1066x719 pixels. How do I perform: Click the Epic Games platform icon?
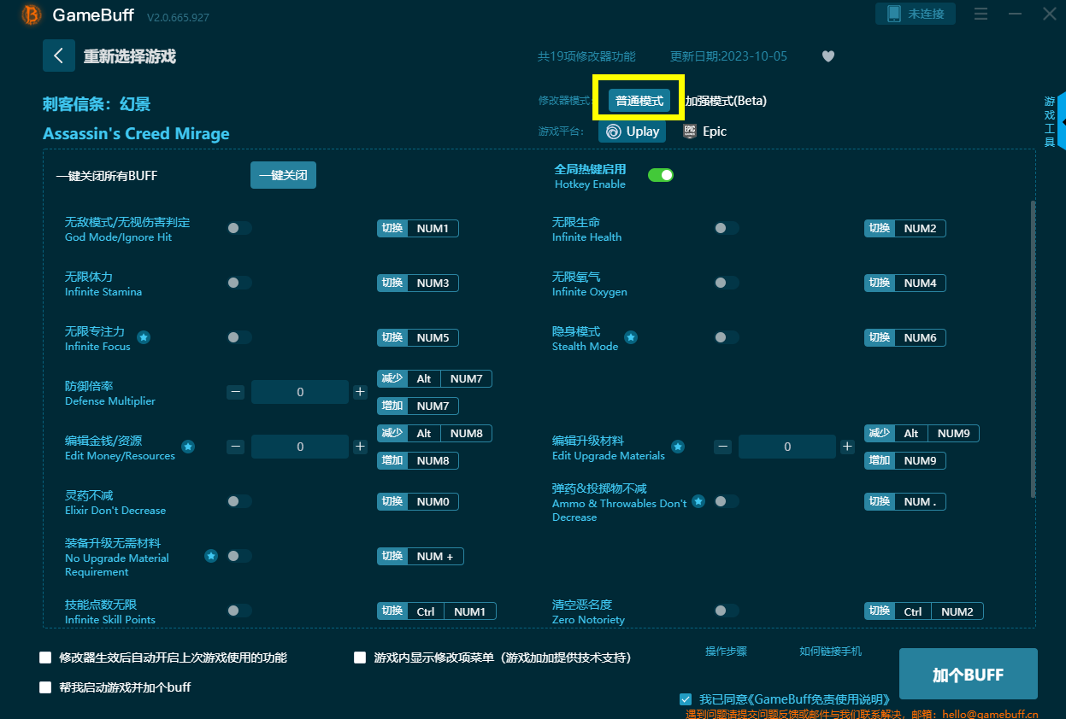[x=690, y=132]
